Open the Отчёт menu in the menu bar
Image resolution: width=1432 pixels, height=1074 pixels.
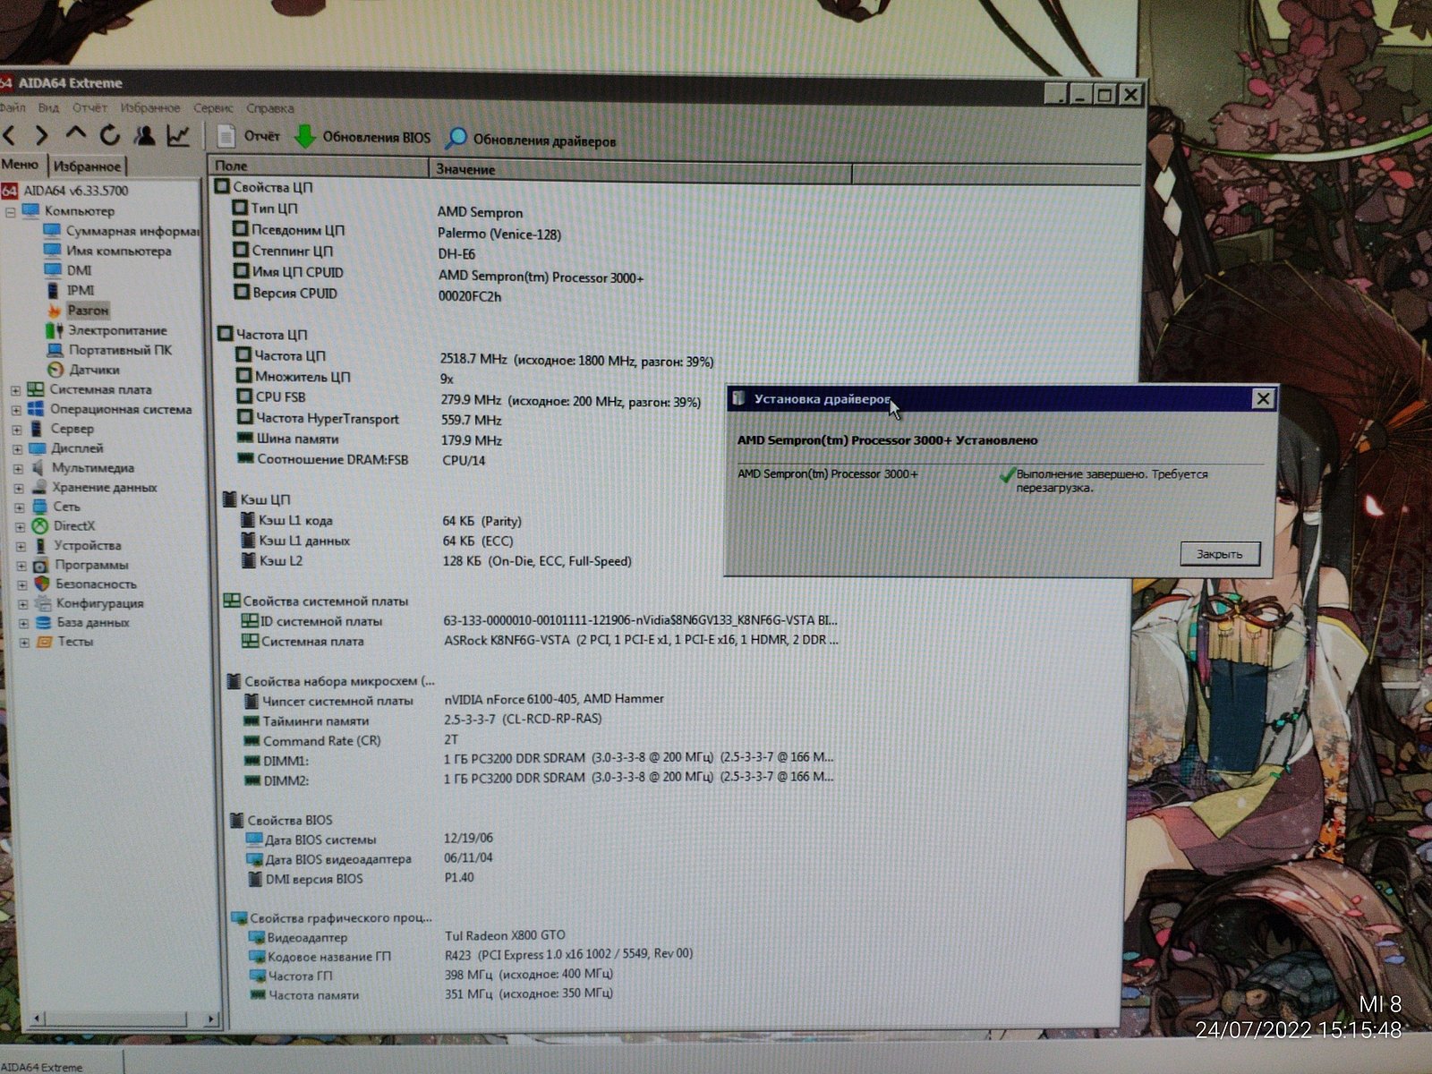89,107
